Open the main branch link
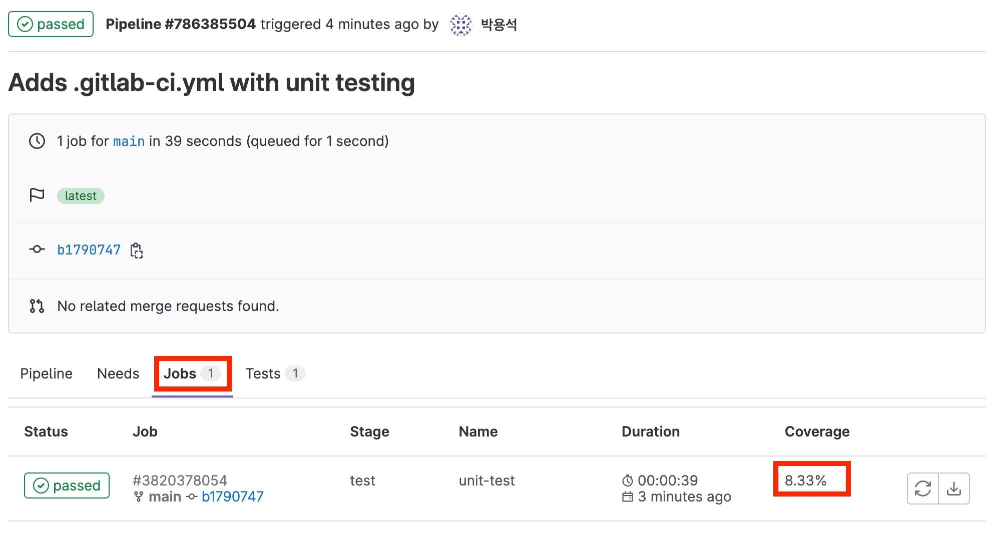The height and width of the screenshot is (535, 988). click(129, 141)
